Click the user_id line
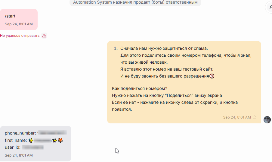Screen dimensions: 272x162 pos(24,147)
